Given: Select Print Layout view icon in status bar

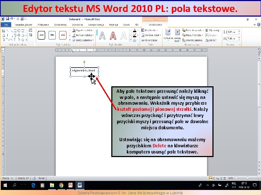Looking at the screenshot, I should pyautogui.click(x=211, y=178).
